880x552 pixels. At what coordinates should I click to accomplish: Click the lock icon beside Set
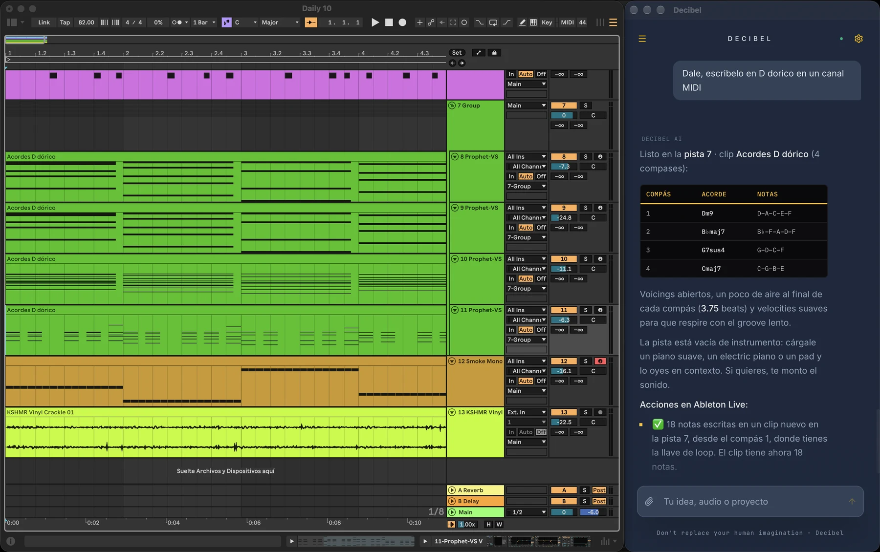coord(494,53)
